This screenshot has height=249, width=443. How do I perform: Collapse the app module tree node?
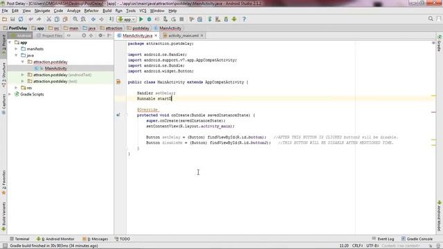[10, 42]
